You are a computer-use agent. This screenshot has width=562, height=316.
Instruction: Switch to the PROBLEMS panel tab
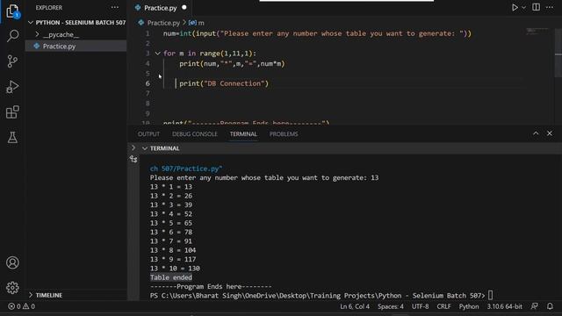click(284, 134)
